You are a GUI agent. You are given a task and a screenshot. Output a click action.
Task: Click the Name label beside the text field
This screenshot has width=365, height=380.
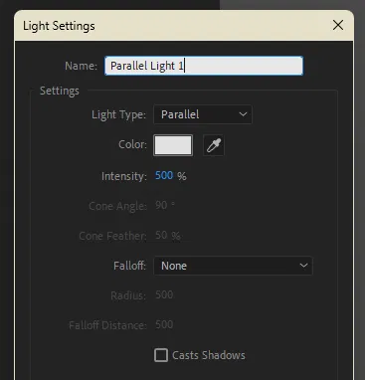point(81,66)
